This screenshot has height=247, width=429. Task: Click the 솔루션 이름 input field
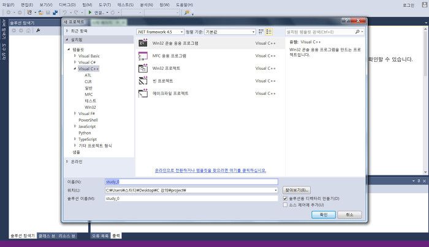[x=191, y=199]
